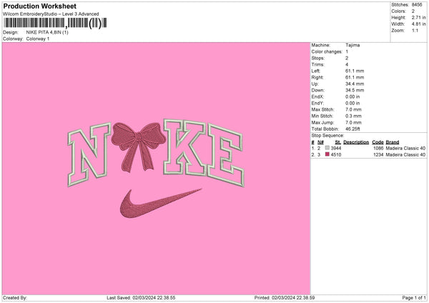Click 'Page 1 of 1' in footer
The image size is (429, 303).
click(414, 298)
